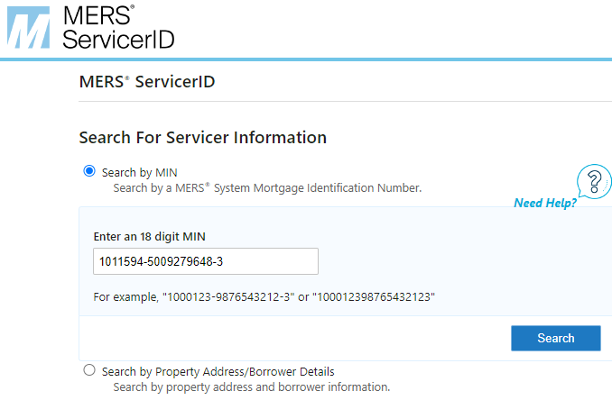Viewport: 612px width, 400px height.
Task: Click the 'Search For Servicer Information' heading
Action: pyautogui.click(x=202, y=138)
